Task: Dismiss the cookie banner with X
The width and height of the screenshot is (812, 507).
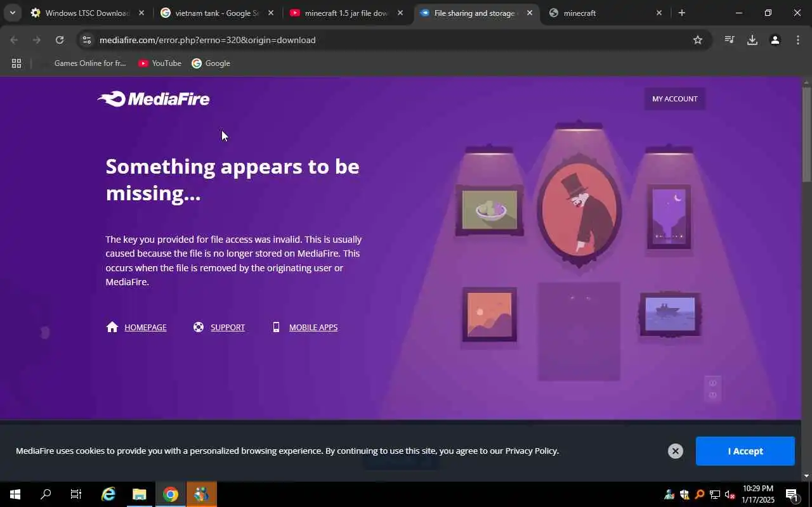Action: tap(676, 451)
